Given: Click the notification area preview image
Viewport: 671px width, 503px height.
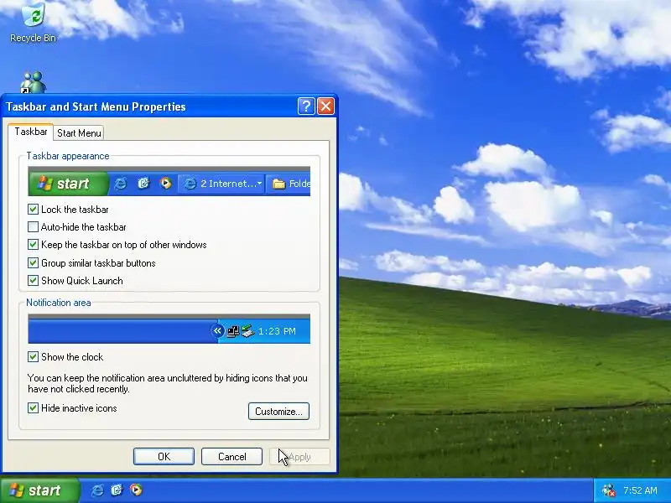Looking at the screenshot, I should tap(169, 329).
